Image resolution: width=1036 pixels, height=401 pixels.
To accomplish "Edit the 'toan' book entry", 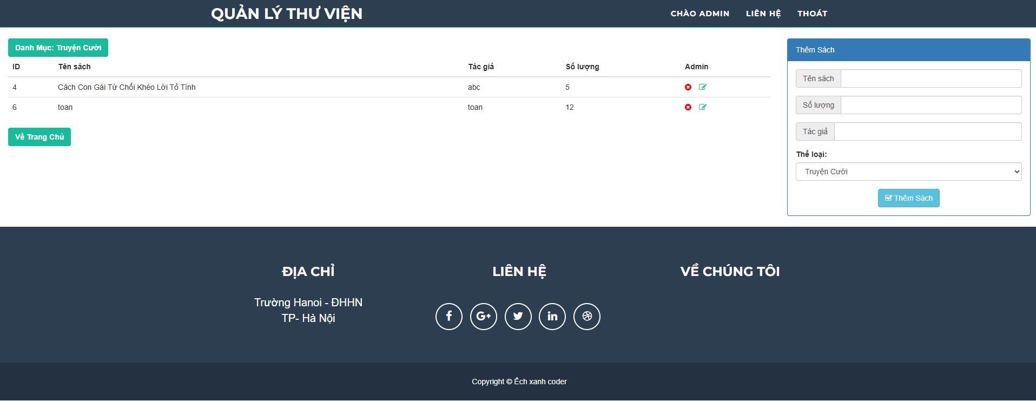I will pos(702,107).
